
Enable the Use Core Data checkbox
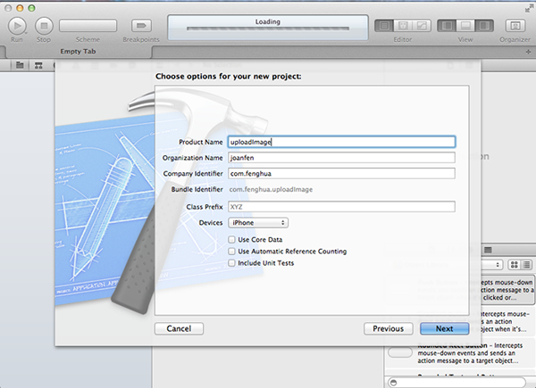[231, 240]
